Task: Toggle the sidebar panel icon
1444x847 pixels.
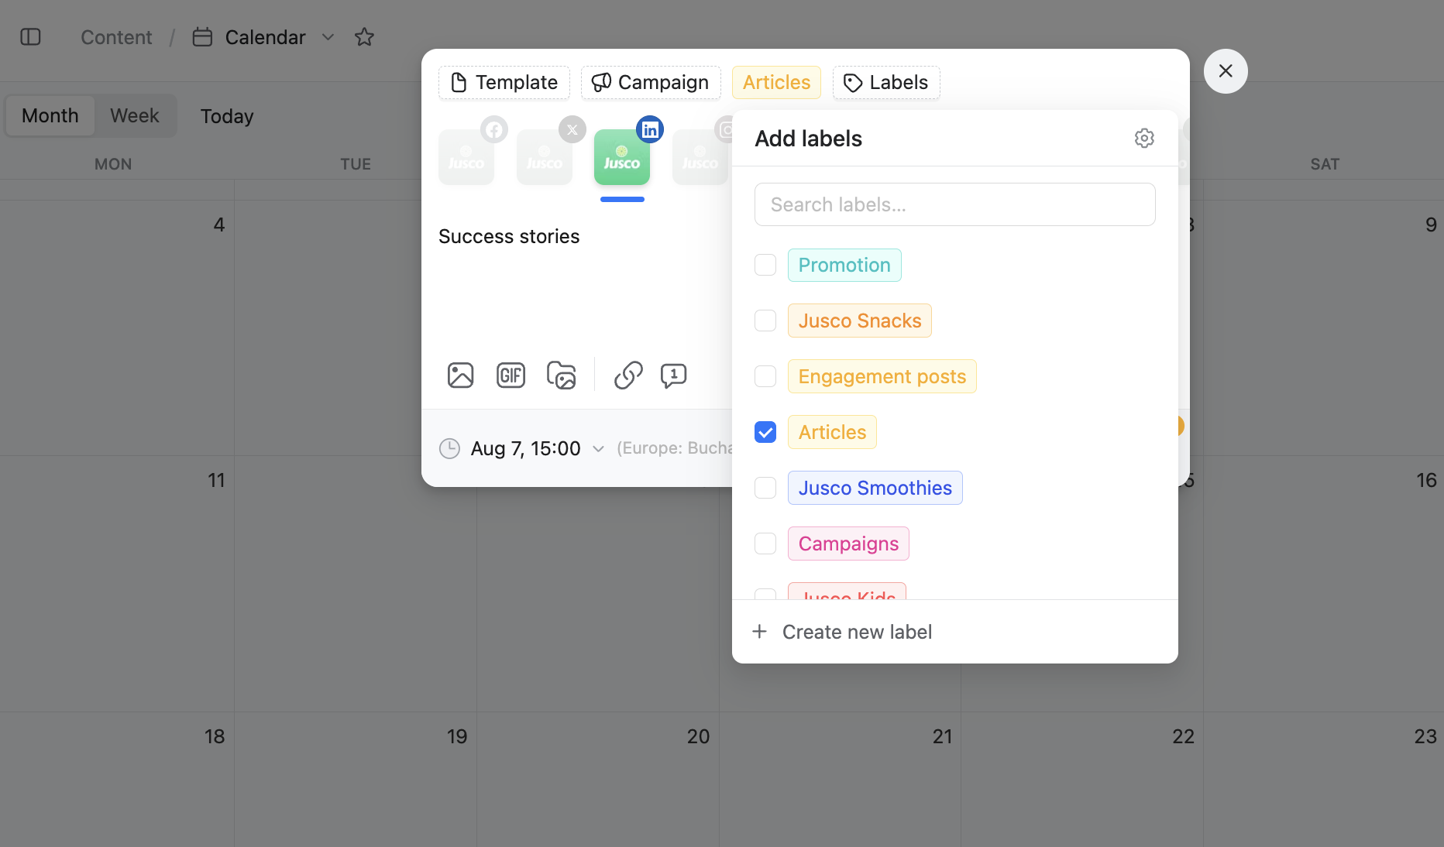Action: tap(30, 37)
